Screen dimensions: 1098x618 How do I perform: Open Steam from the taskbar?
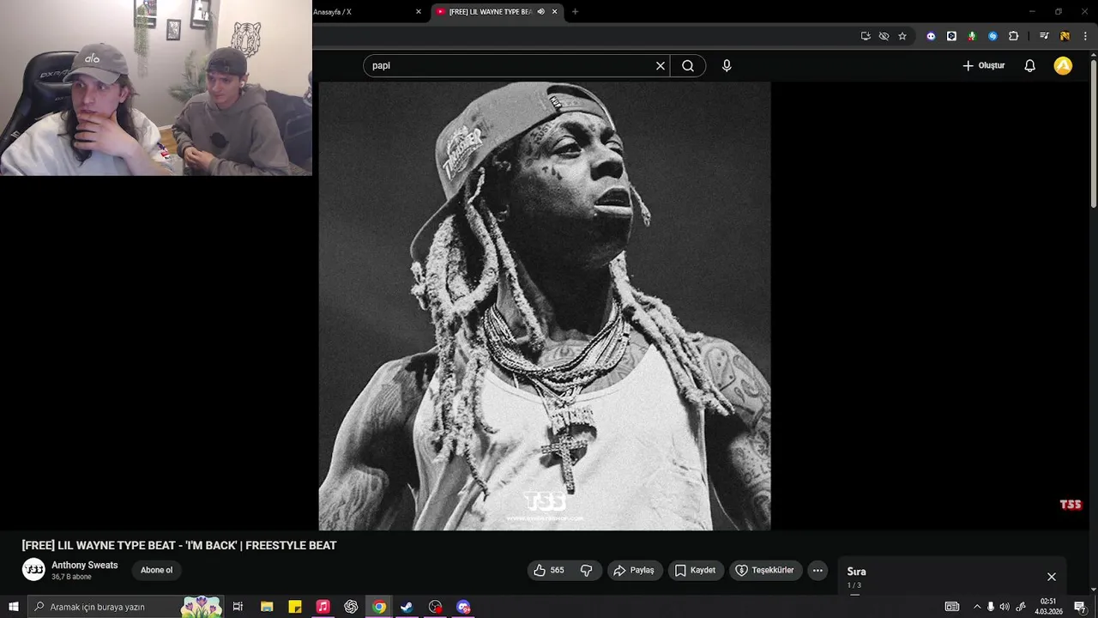click(407, 607)
